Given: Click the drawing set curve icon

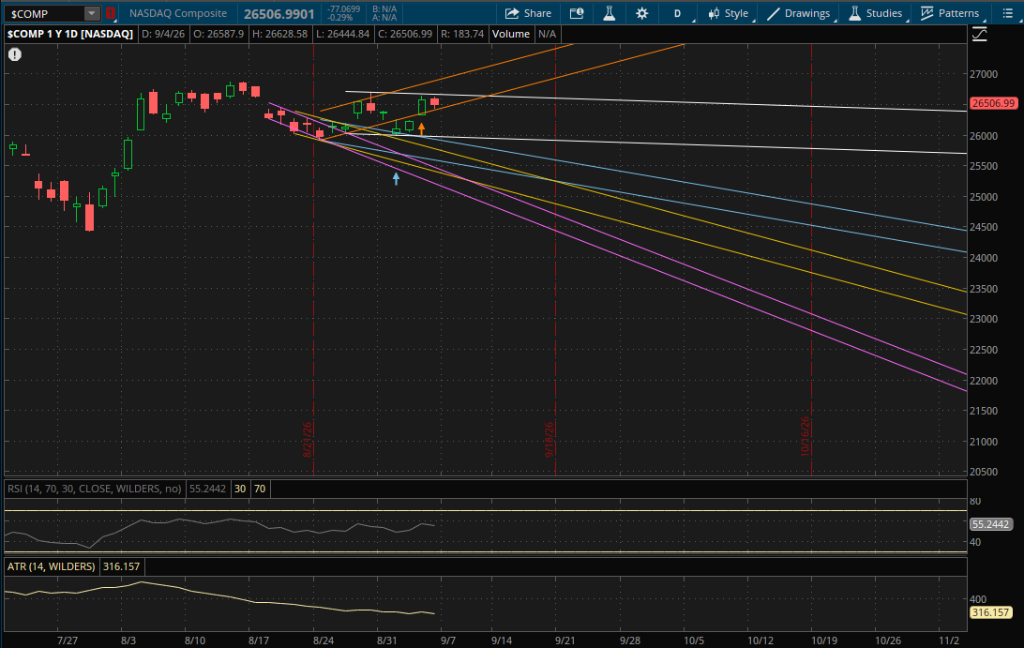Looking at the screenshot, I should tap(980, 35).
